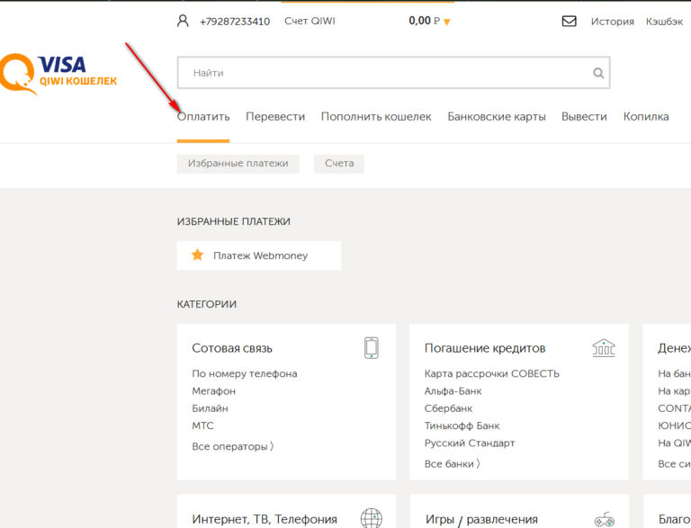Click the bank building loans icon

(603, 348)
